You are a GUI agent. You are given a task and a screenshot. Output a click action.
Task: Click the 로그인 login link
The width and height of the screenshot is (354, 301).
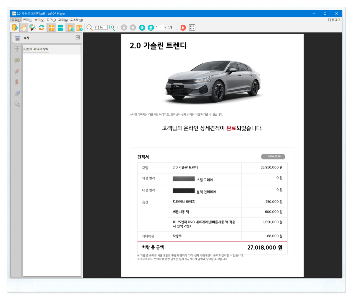point(334,20)
